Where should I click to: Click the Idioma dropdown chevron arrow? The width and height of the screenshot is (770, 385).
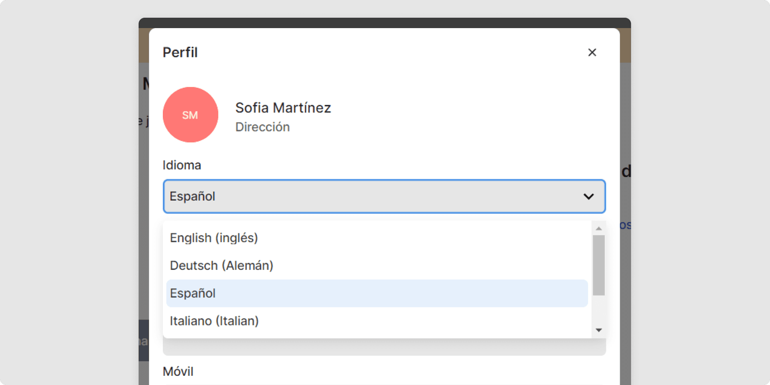coord(588,197)
